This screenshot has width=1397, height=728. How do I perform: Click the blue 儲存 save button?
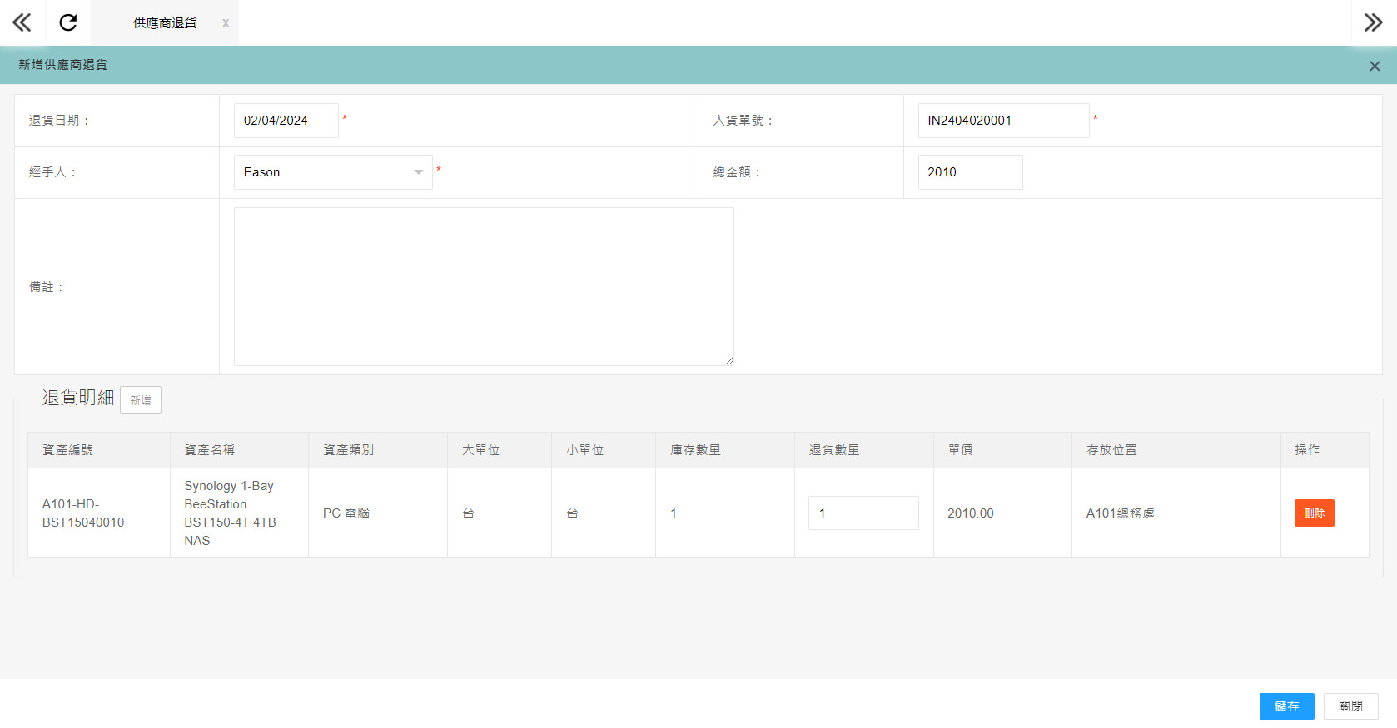tap(1286, 706)
